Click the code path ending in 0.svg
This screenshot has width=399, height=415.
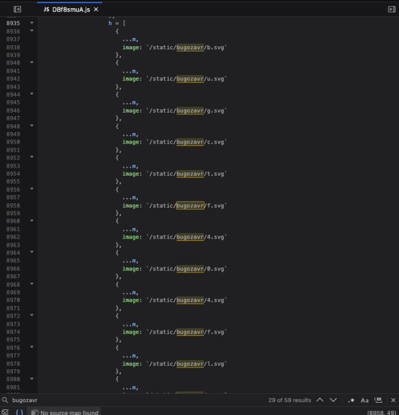click(186, 269)
